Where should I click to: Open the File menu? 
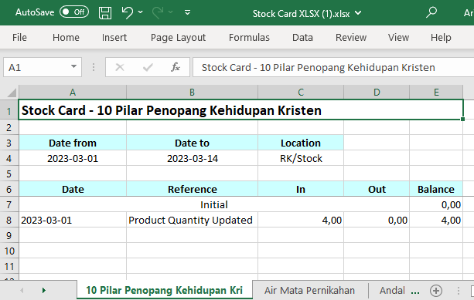(x=19, y=37)
